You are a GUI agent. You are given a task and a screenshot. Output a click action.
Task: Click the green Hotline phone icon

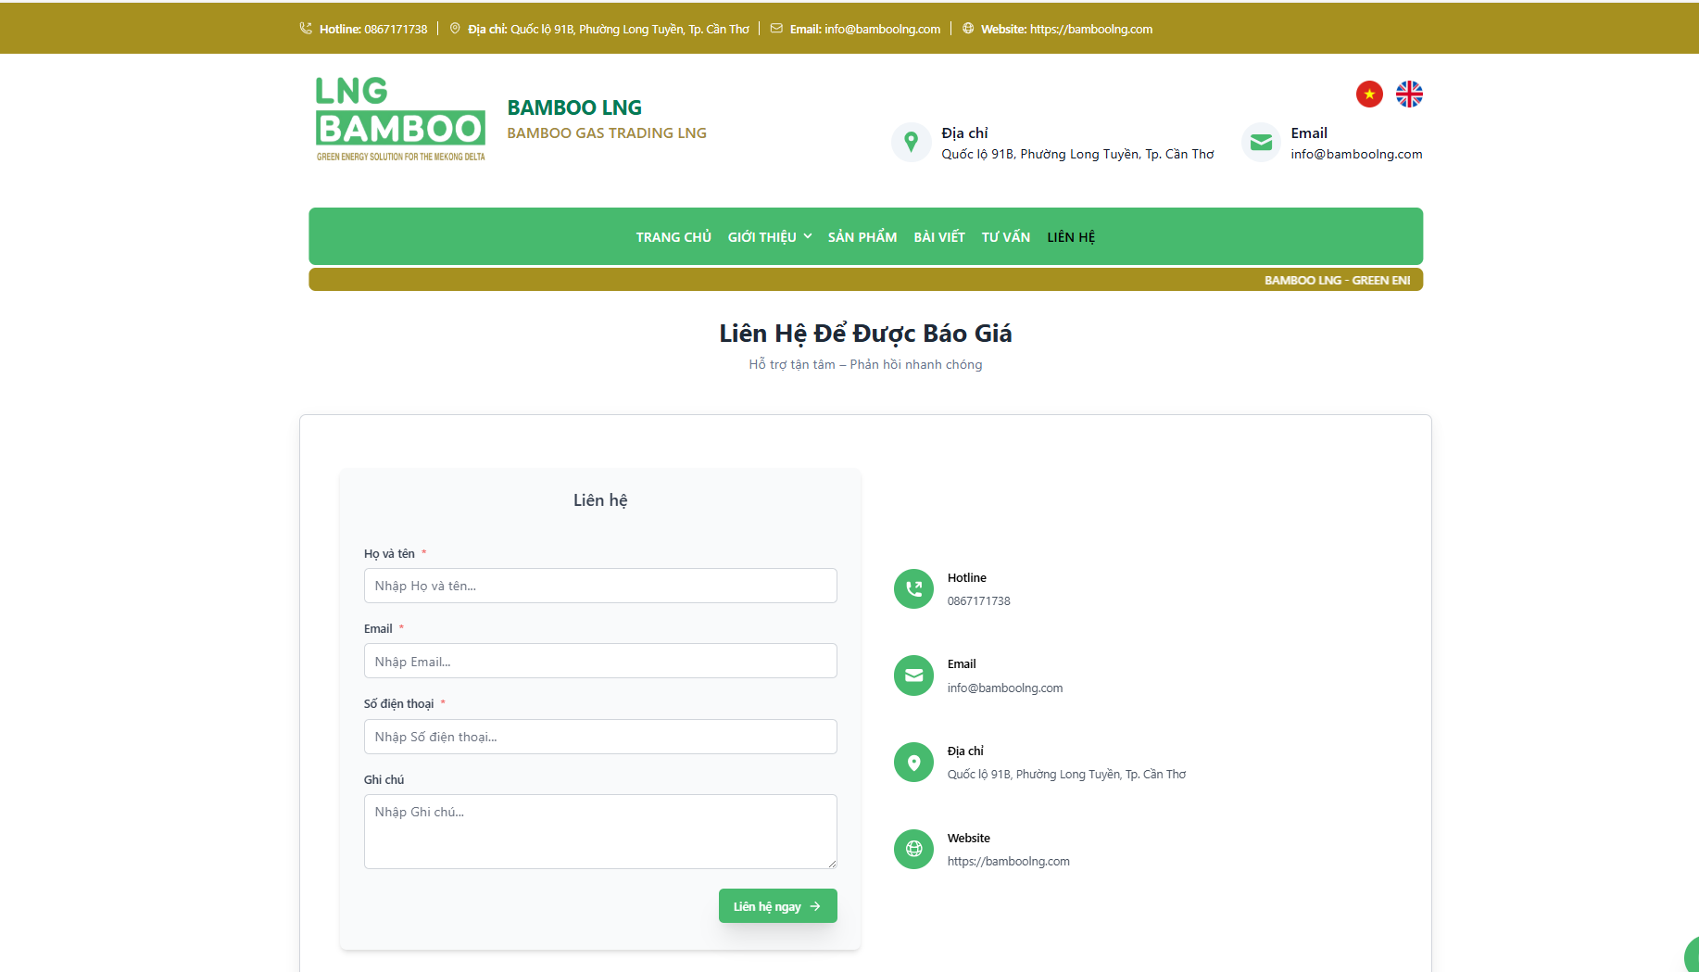coord(913,588)
